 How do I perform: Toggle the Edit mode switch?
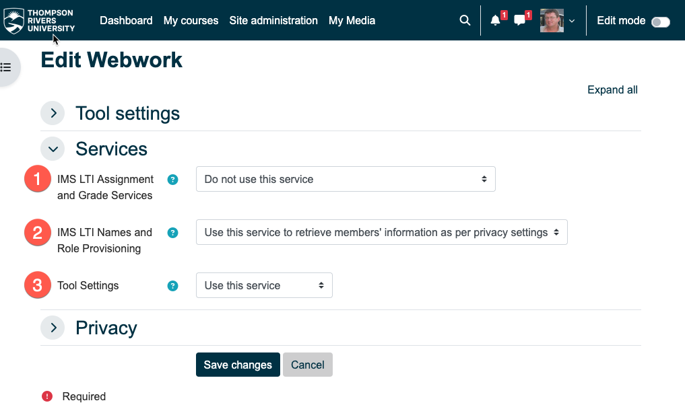(661, 22)
